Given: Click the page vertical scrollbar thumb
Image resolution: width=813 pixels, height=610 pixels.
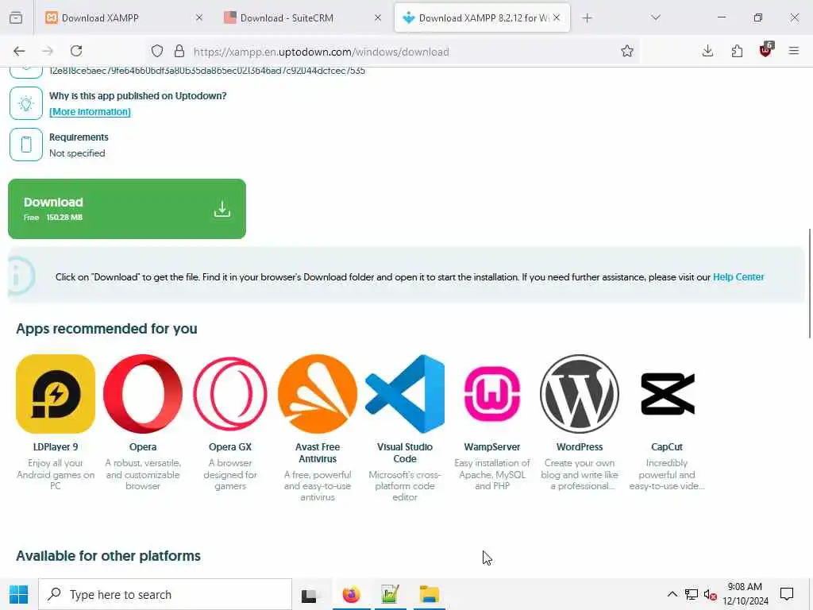Looking at the screenshot, I should tap(809, 284).
